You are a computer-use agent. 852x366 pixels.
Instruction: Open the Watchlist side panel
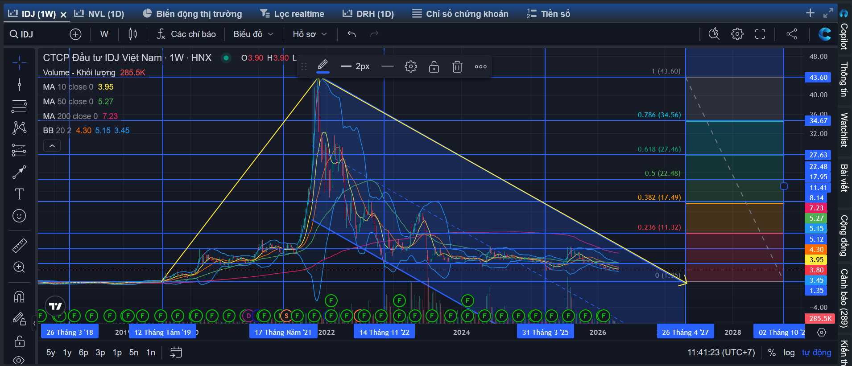pyautogui.click(x=844, y=130)
